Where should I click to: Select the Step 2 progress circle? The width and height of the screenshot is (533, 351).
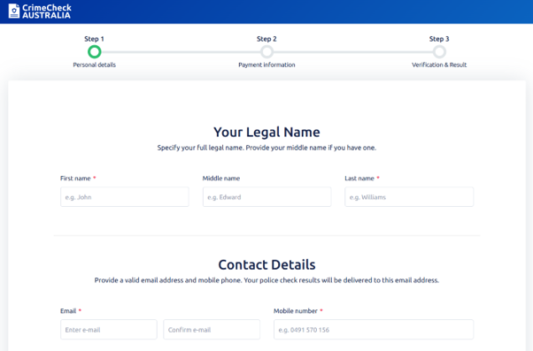[x=266, y=52]
